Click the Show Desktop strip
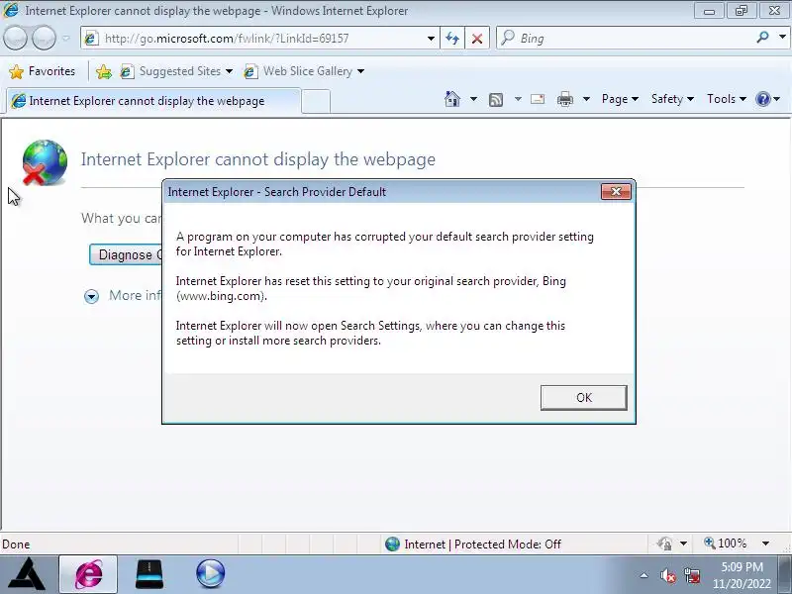This screenshot has height=594, width=792. pos(784,575)
